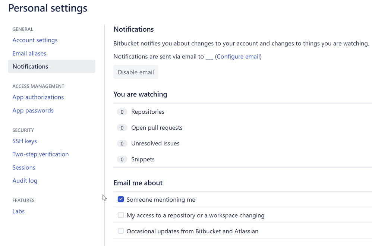Click the count badge beside Unresolved issues
The image size is (372, 246).
[x=122, y=143]
